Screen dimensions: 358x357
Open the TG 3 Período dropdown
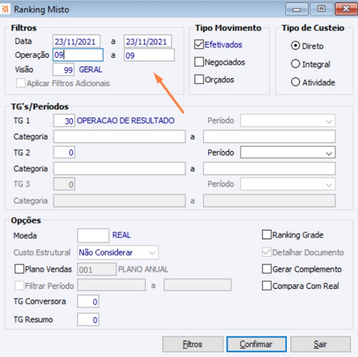288,184
